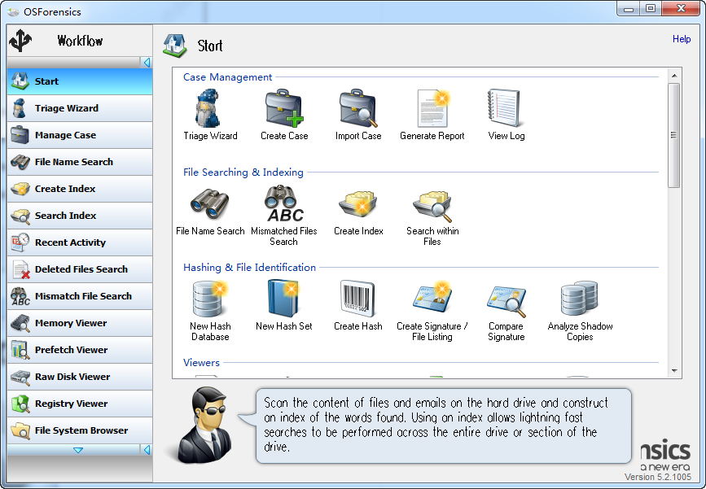Maximize the OSForensics window
Viewport: 706px width, 489px height.
click(651, 9)
